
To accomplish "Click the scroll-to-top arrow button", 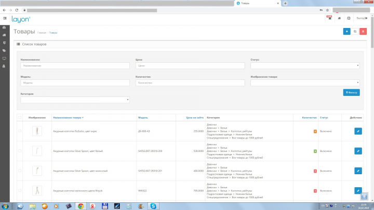I will click(364, 196).
